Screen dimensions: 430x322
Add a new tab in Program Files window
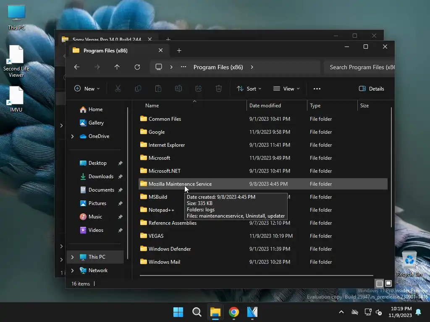pos(179,51)
